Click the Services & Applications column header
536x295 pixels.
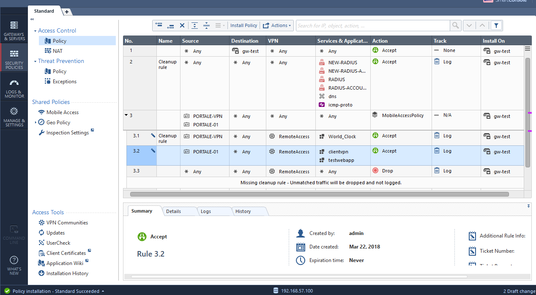[343, 41]
